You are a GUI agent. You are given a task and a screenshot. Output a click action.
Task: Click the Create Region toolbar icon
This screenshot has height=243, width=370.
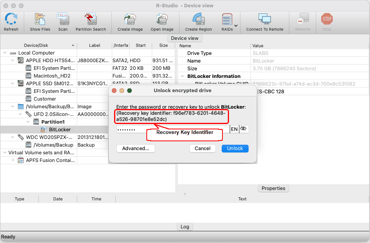(x=199, y=19)
